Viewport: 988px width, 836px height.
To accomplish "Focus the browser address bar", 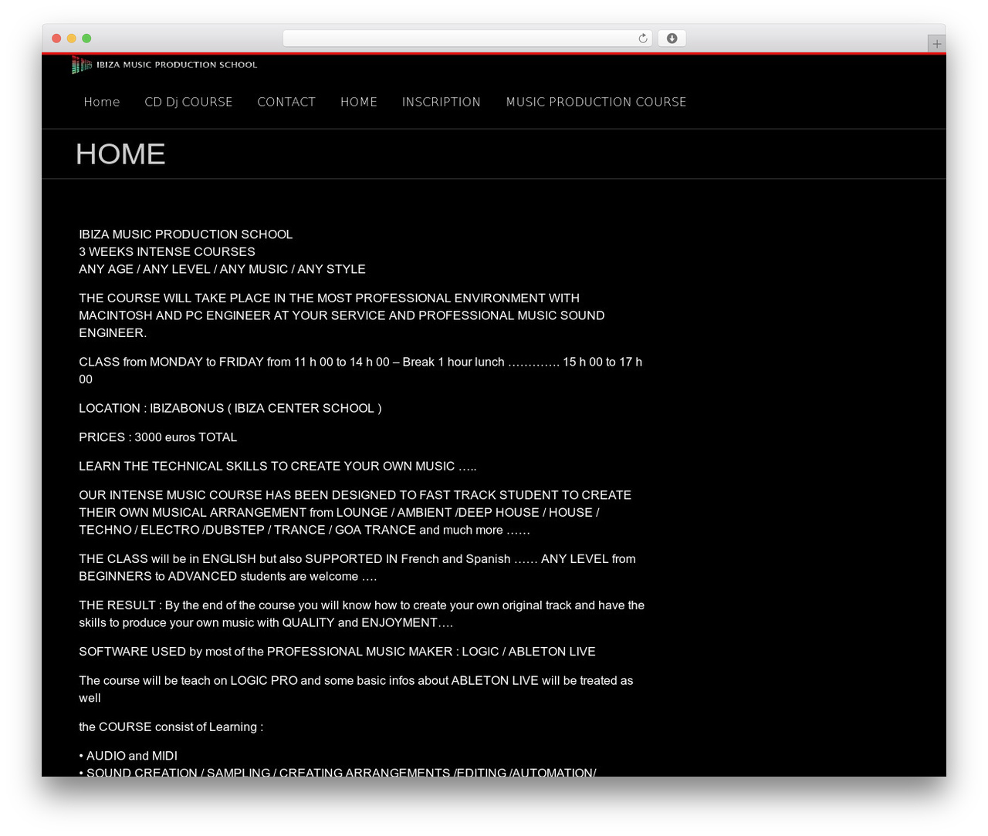I will (x=467, y=39).
